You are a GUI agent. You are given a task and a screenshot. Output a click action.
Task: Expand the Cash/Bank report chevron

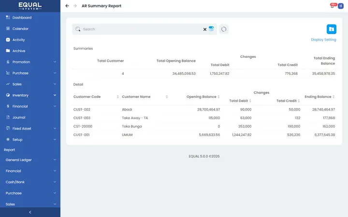(x=55, y=182)
